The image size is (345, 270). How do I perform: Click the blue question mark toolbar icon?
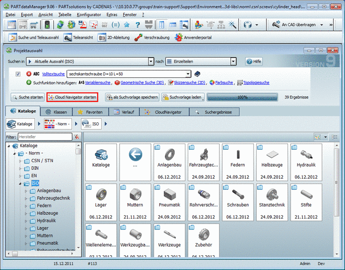click(138, 25)
